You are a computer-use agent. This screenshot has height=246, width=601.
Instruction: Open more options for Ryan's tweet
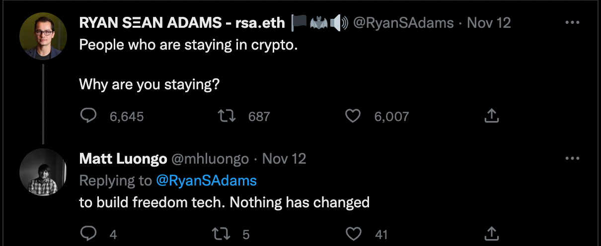[573, 23]
